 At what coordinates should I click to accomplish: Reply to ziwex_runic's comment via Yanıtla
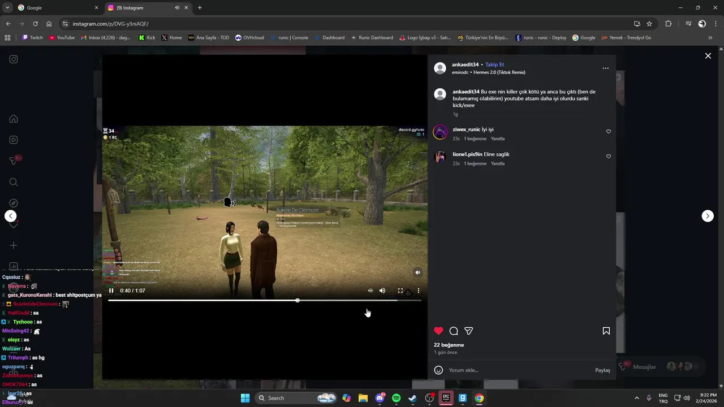498,138
